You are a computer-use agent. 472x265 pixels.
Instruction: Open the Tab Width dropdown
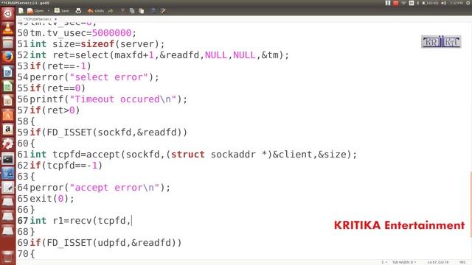[404, 262]
